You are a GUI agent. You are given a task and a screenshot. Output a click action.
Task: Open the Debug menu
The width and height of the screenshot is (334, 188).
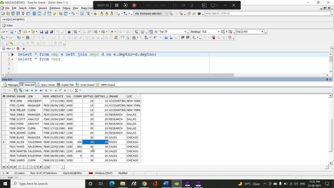point(66,8)
